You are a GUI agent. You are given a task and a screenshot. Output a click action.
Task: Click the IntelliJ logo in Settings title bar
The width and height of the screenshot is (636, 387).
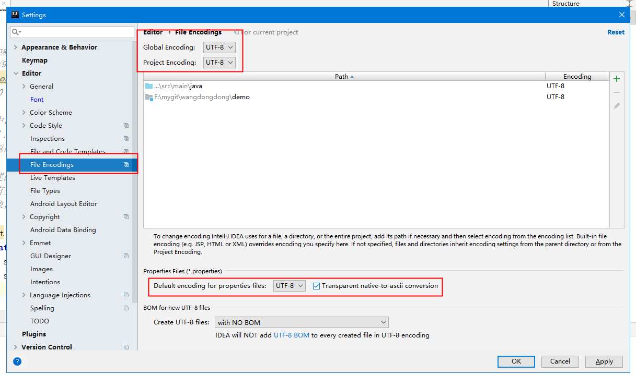15,15
